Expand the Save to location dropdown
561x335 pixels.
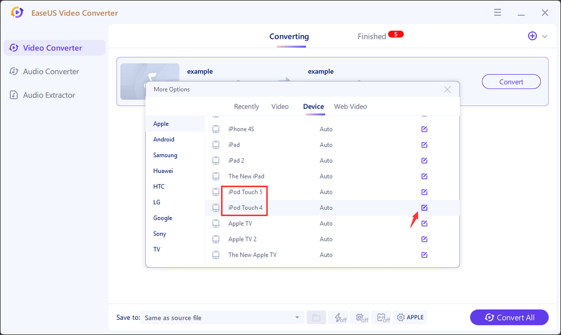click(297, 318)
